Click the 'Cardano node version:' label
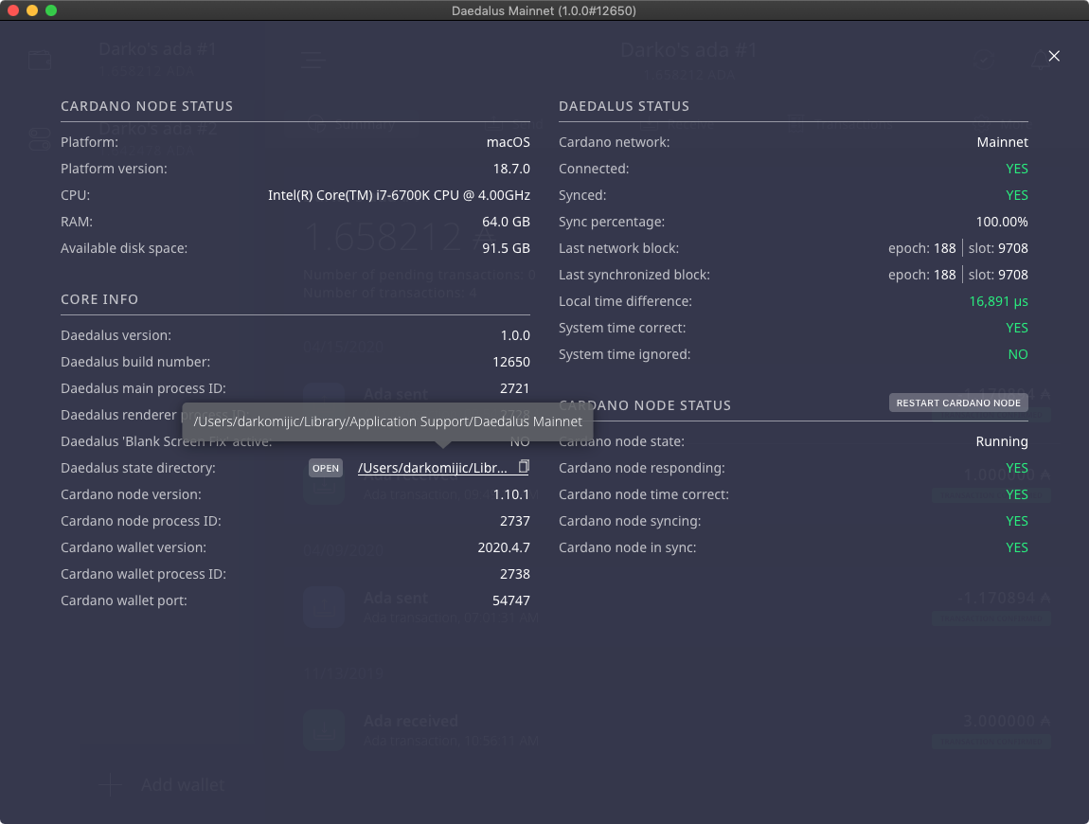Screen dimensions: 1089x824 (x=131, y=494)
